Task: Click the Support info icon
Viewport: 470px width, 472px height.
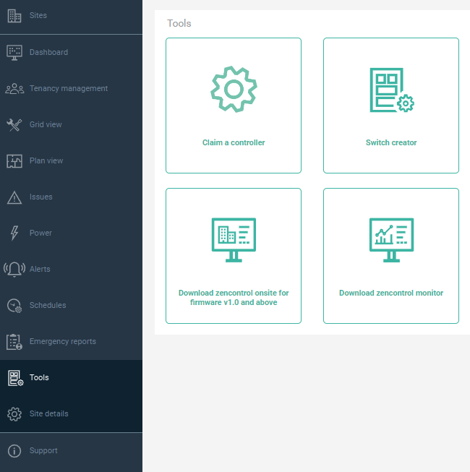Action: (x=14, y=451)
